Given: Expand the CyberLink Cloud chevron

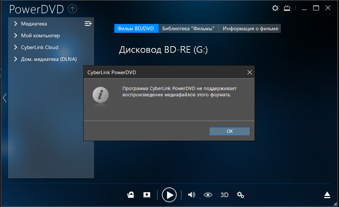Looking at the screenshot, I should (15, 47).
